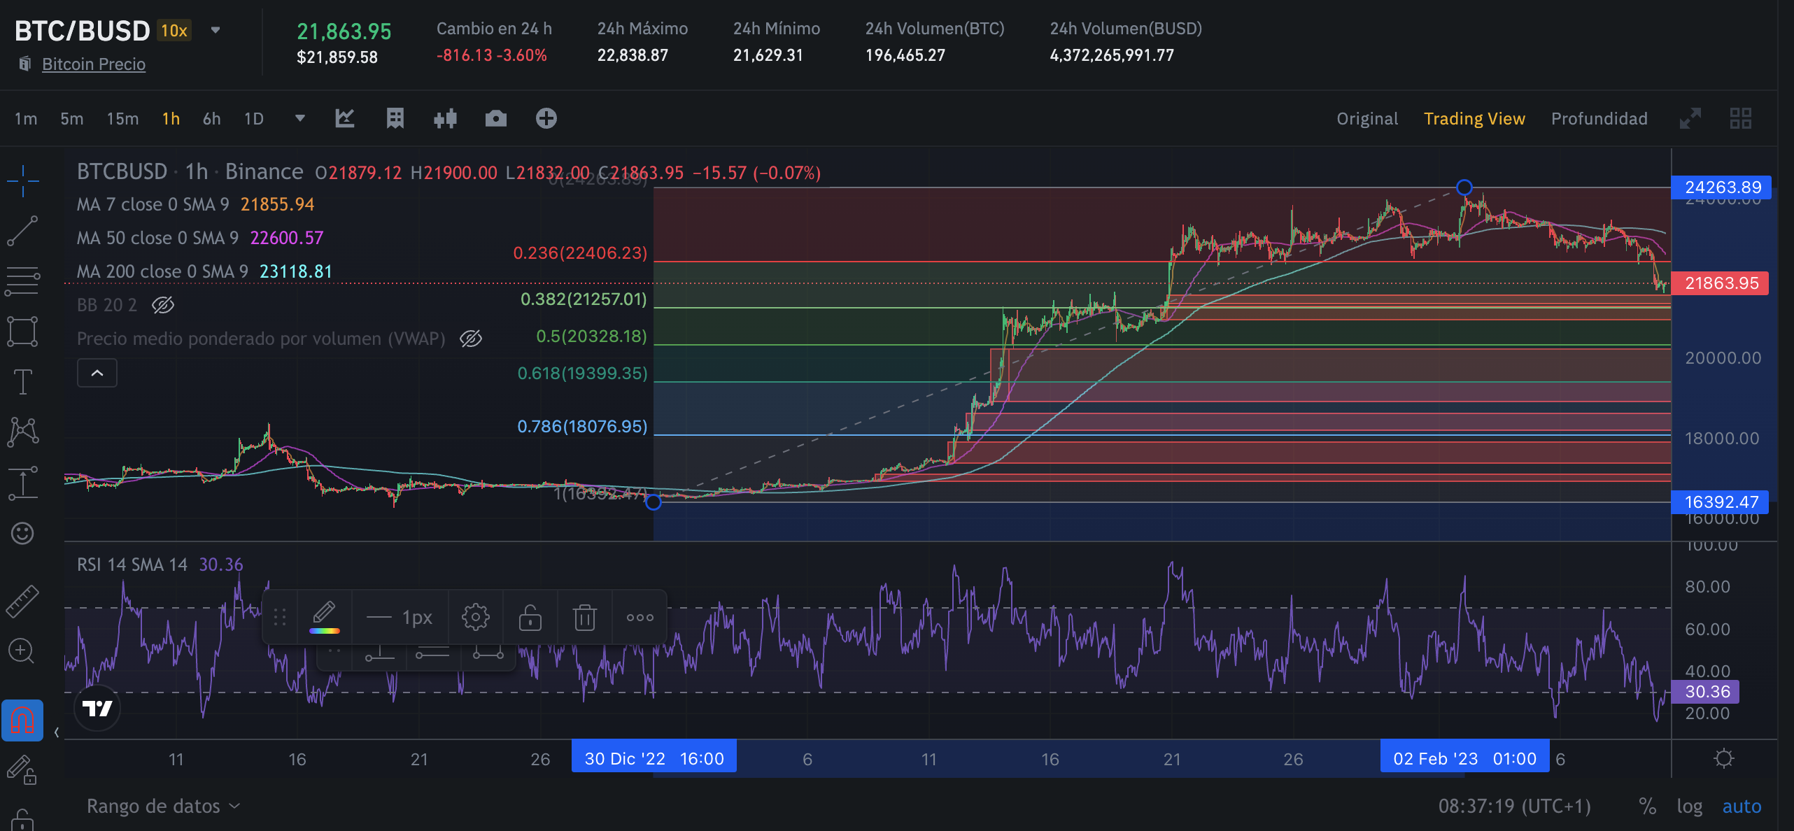Screen dimensions: 1794x831
Task: Open the Rango de datos dropdown
Action: tap(164, 806)
